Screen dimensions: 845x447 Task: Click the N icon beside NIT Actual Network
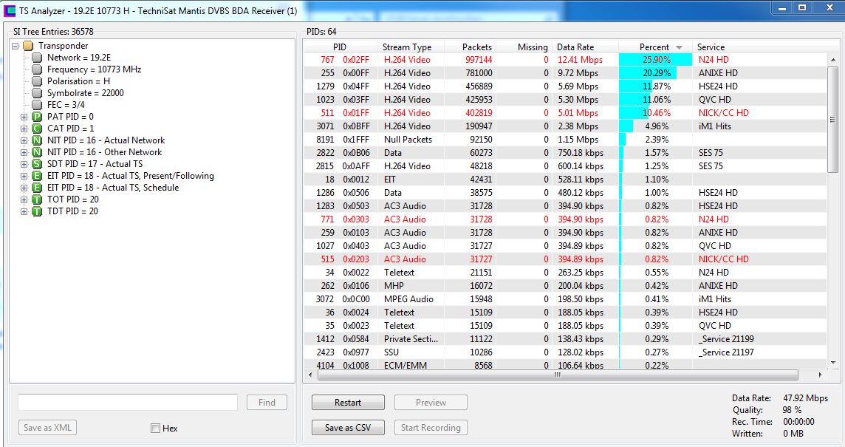point(37,140)
